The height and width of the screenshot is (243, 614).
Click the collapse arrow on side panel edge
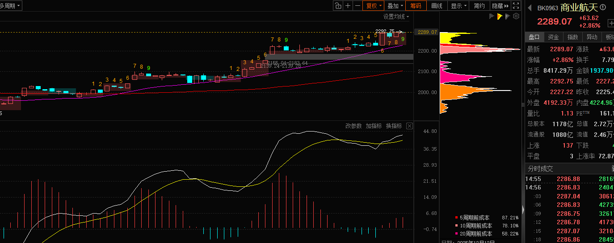523,210
